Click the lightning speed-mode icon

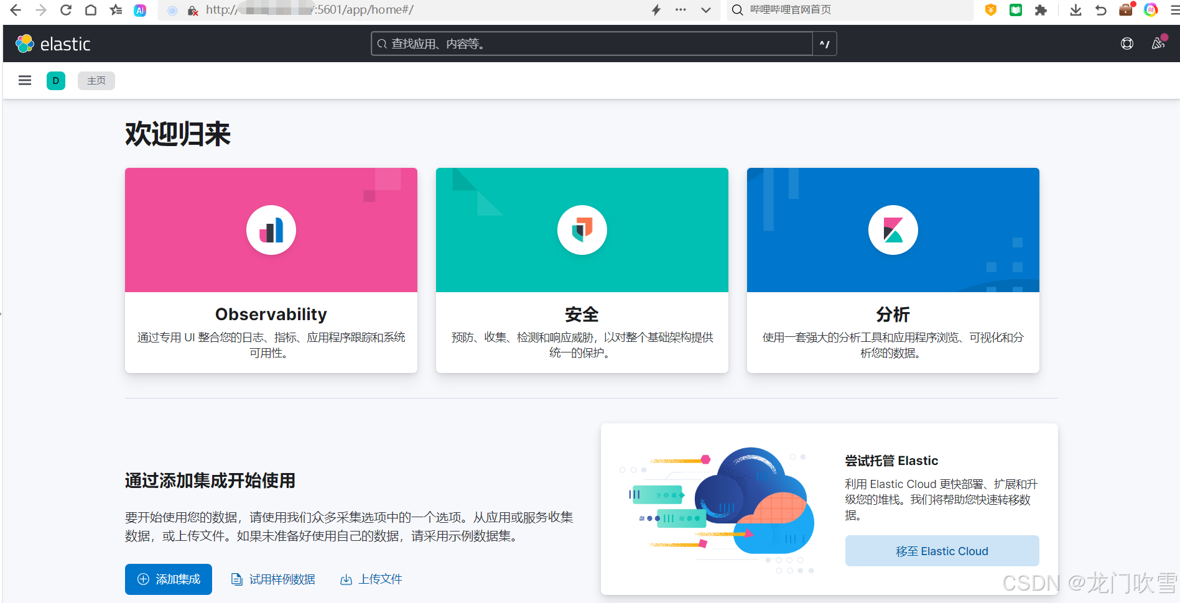pyautogui.click(x=656, y=10)
